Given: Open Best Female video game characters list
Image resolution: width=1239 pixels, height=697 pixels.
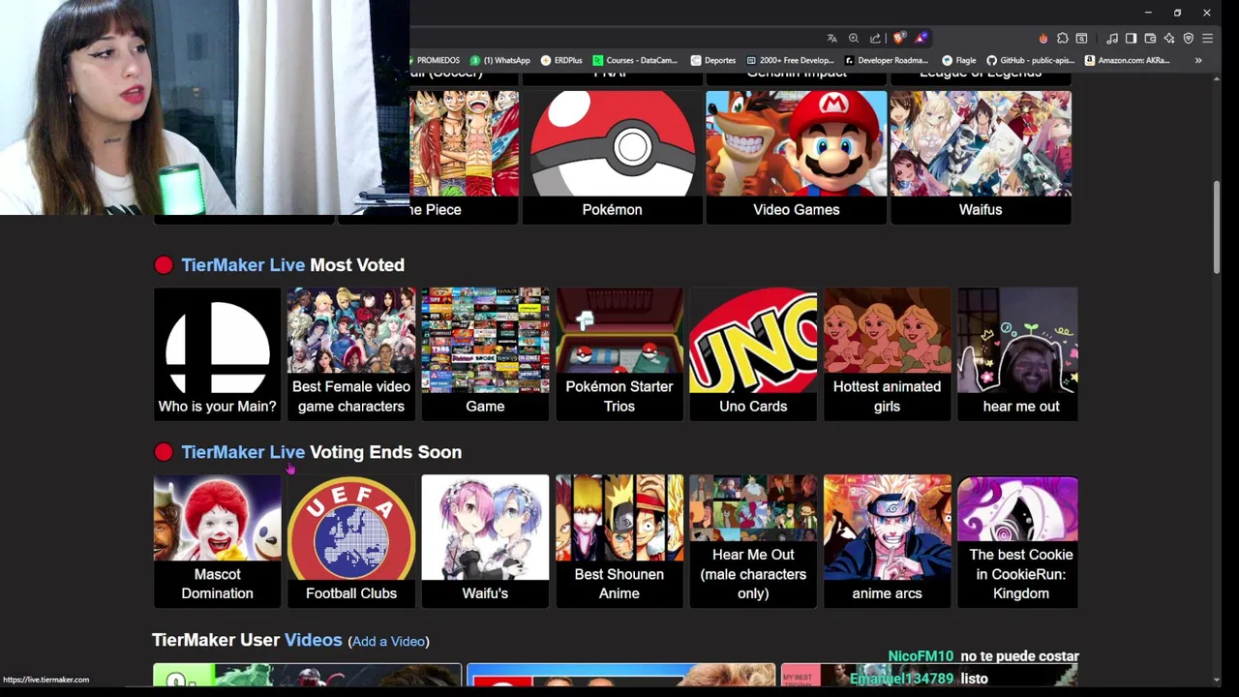Looking at the screenshot, I should click(350, 353).
